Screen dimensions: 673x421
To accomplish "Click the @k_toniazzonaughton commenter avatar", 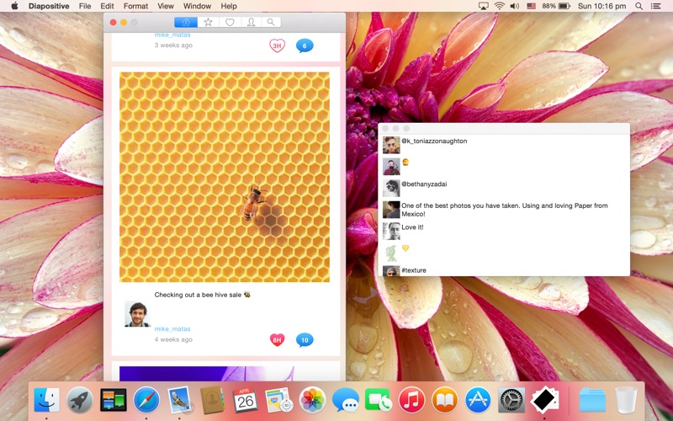I will (x=391, y=145).
